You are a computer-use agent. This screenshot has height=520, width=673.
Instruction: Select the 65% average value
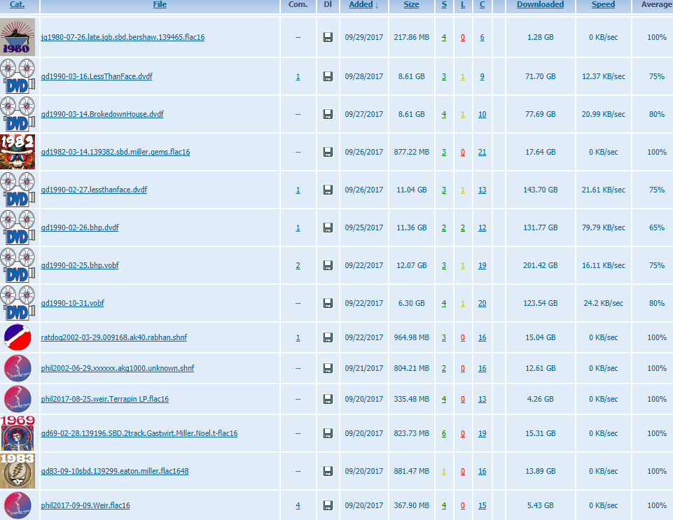[657, 227]
